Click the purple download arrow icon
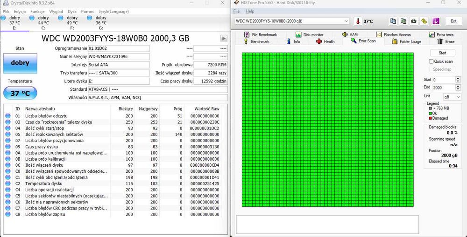Viewport: 467px width, 237px height. tap(436, 21)
